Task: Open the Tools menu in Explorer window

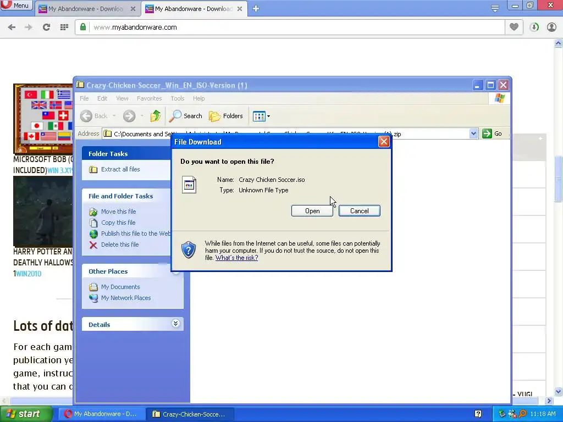Action: [x=178, y=98]
